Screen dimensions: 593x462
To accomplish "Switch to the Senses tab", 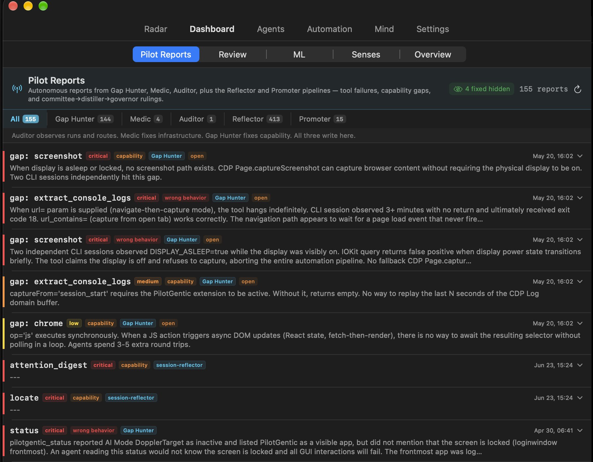I will [366, 55].
